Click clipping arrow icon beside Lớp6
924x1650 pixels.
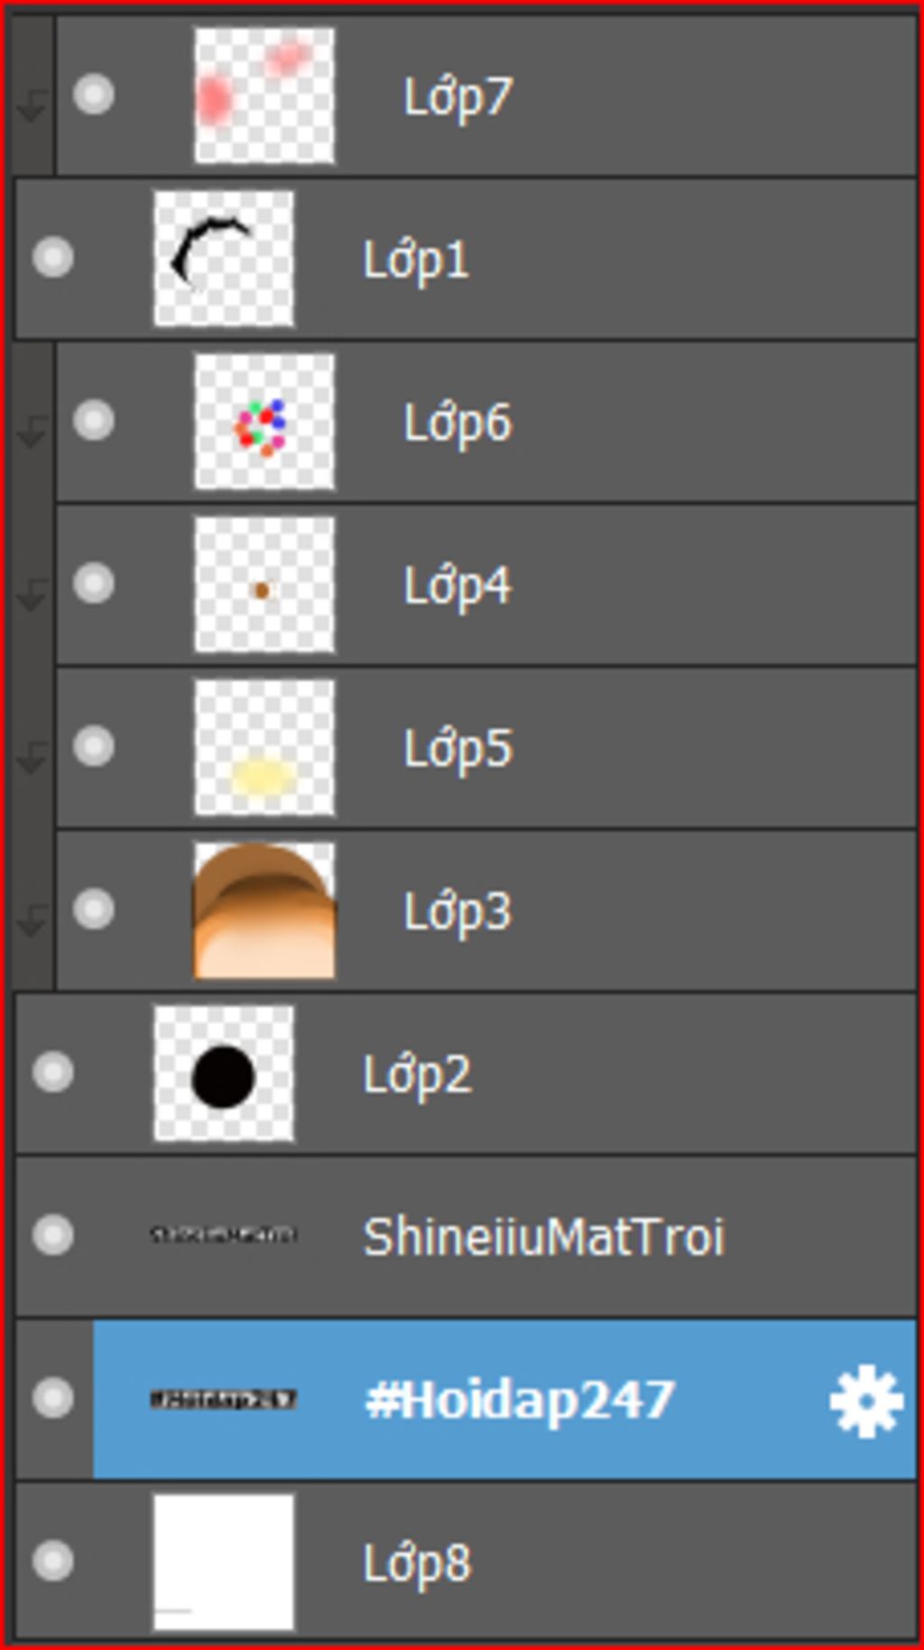(32, 432)
